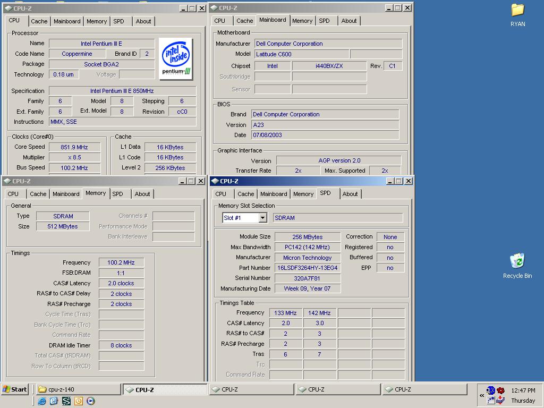Open the Cache tab in the Processor window
544x408 pixels.
click(39, 21)
